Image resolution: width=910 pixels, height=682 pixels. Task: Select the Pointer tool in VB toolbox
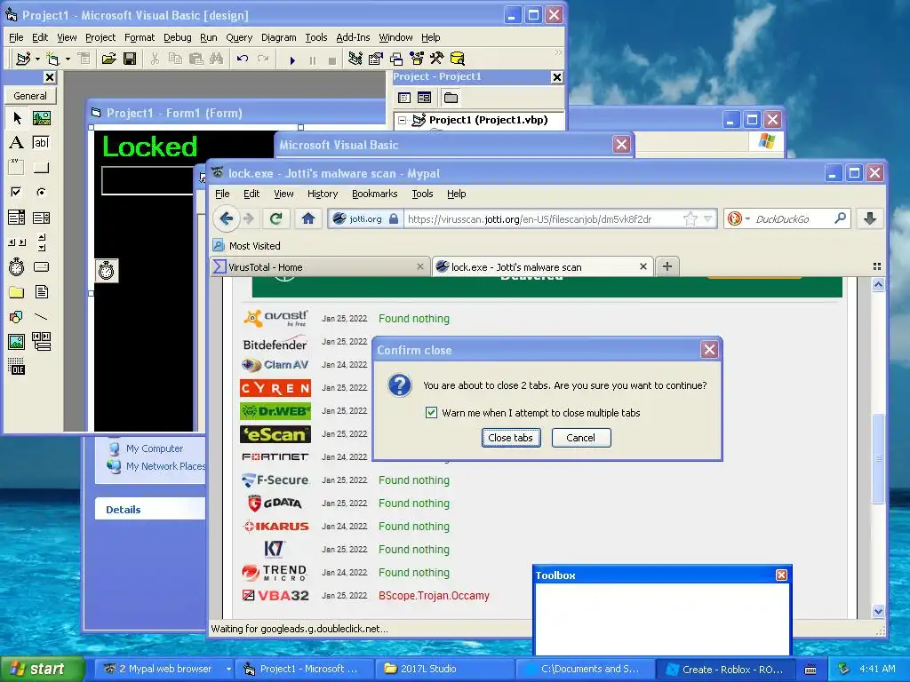tap(17, 118)
